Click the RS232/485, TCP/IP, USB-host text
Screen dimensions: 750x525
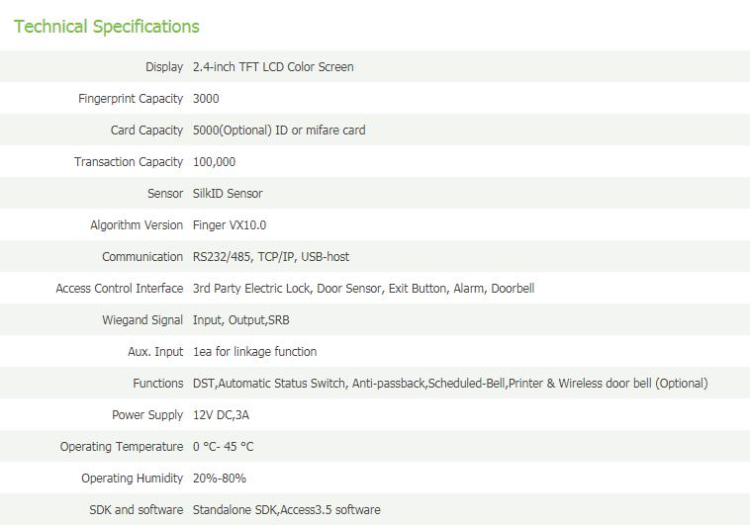(x=271, y=257)
